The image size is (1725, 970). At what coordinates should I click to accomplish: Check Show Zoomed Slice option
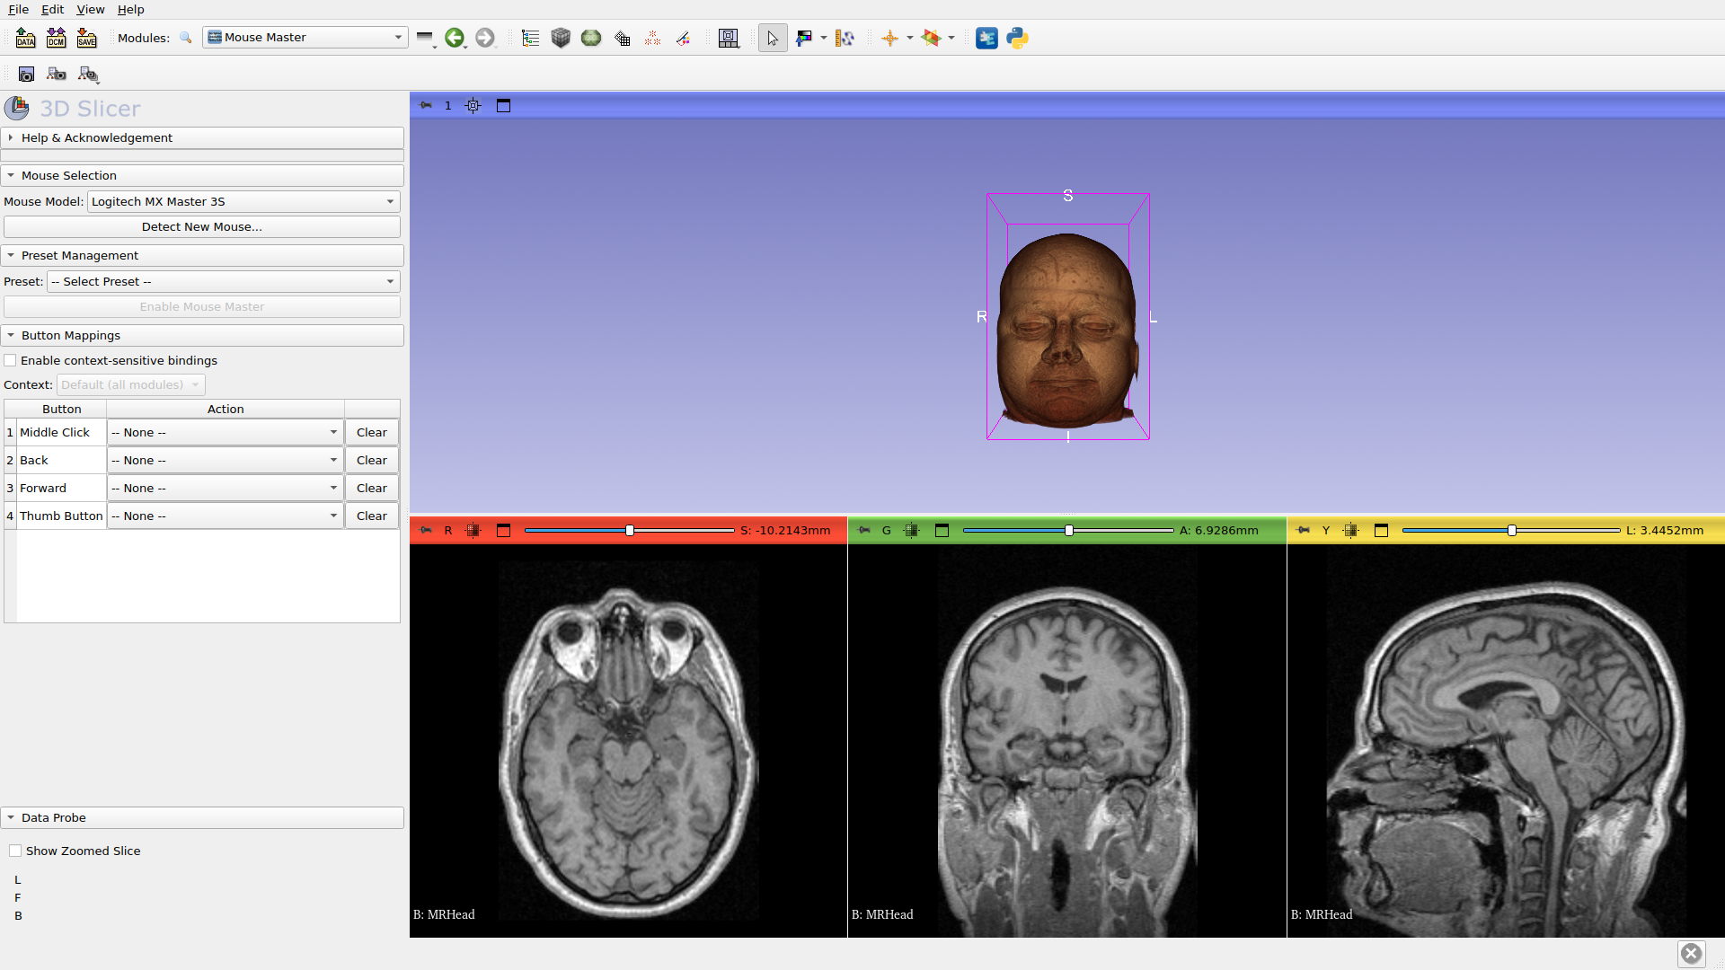(15, 851)
